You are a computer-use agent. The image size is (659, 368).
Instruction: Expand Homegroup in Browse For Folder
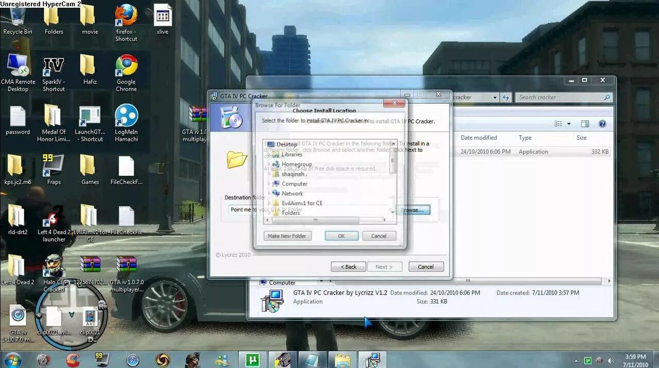click(x=269, y=164)
